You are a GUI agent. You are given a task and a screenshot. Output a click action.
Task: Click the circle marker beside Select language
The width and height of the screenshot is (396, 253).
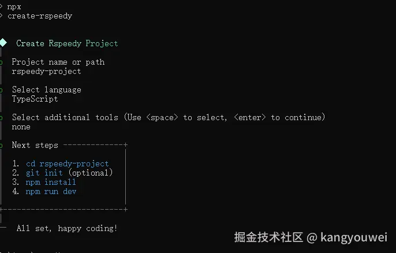2,90
